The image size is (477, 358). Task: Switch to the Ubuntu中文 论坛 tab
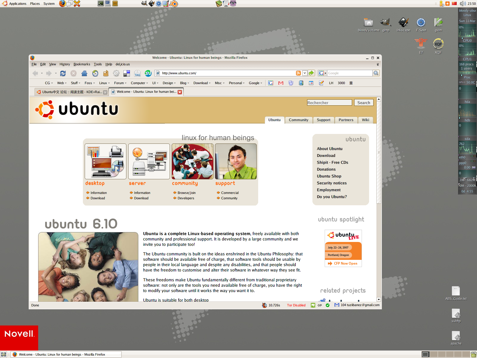point(72,92)
